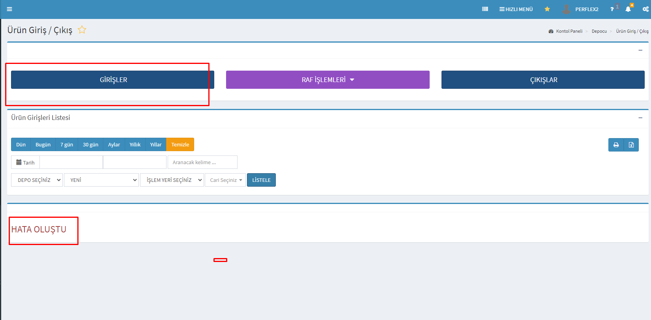This screenshot has width=651, height=320.
Task: Open the DEPO SEÇİNİZ dropdown
Action: (x=37, y=180)
